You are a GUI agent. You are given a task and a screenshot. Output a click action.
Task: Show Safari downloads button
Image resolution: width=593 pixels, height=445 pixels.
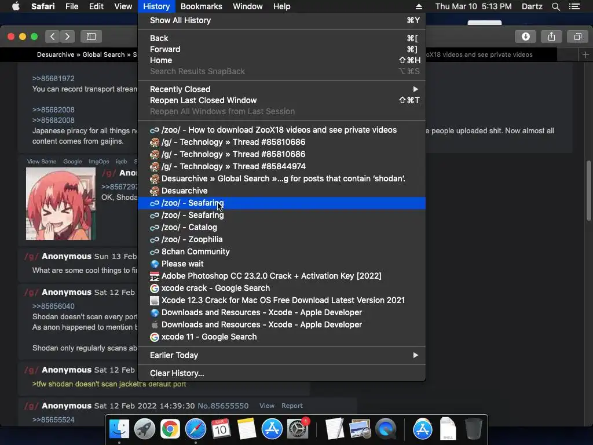[x=526, y=37]
